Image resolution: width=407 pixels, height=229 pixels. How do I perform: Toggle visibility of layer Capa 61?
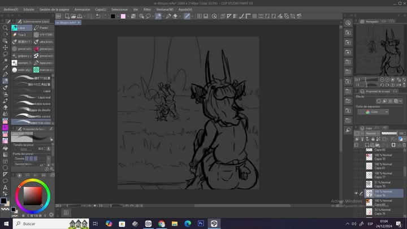(356, 166)
